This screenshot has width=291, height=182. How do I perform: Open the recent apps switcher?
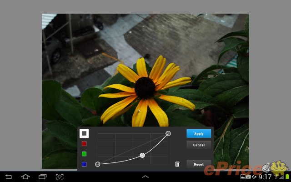pyautogui.click(x=42, y=177)
